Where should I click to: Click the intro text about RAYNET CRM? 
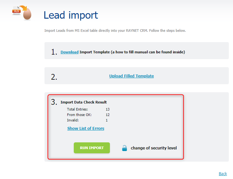click(x=115, y=31)
